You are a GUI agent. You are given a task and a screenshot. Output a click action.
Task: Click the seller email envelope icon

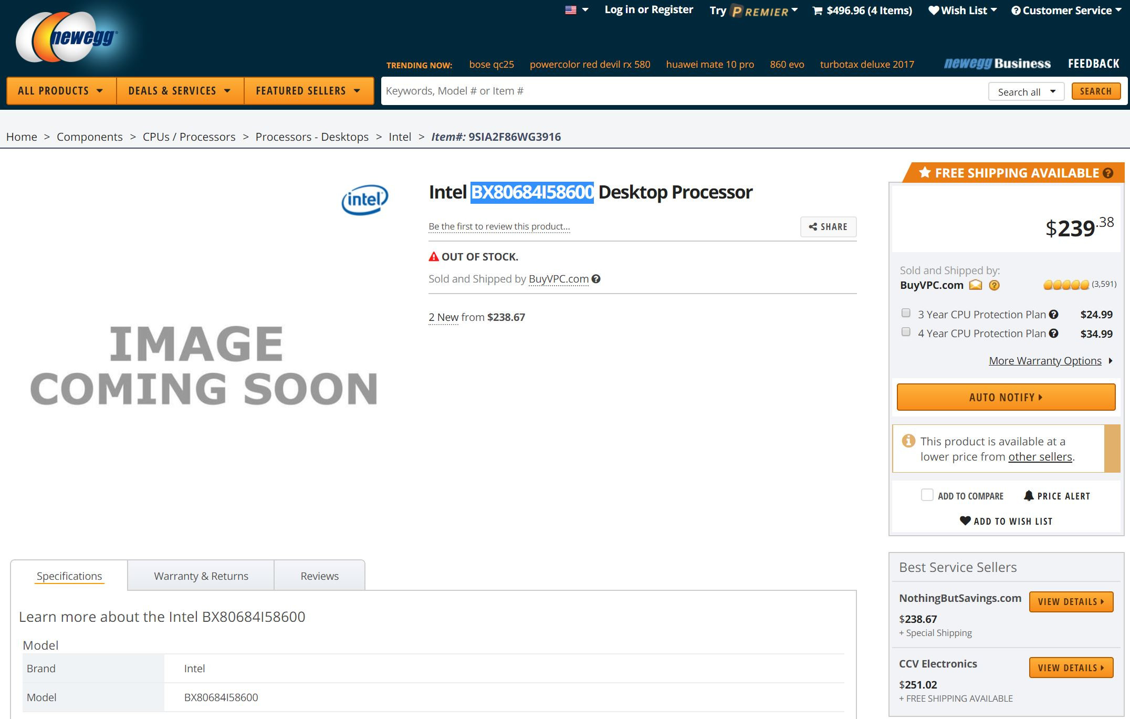click(976, 285)
